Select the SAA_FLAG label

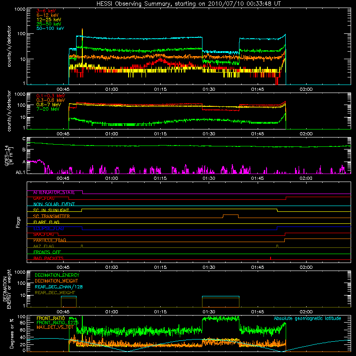44,235
